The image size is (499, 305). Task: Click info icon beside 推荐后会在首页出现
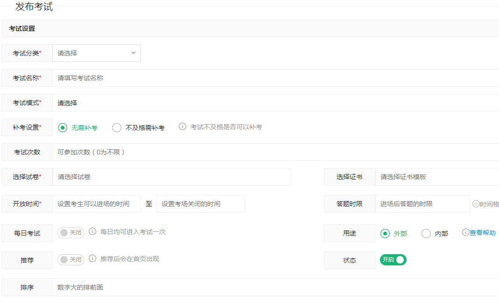tap(92, 259)
